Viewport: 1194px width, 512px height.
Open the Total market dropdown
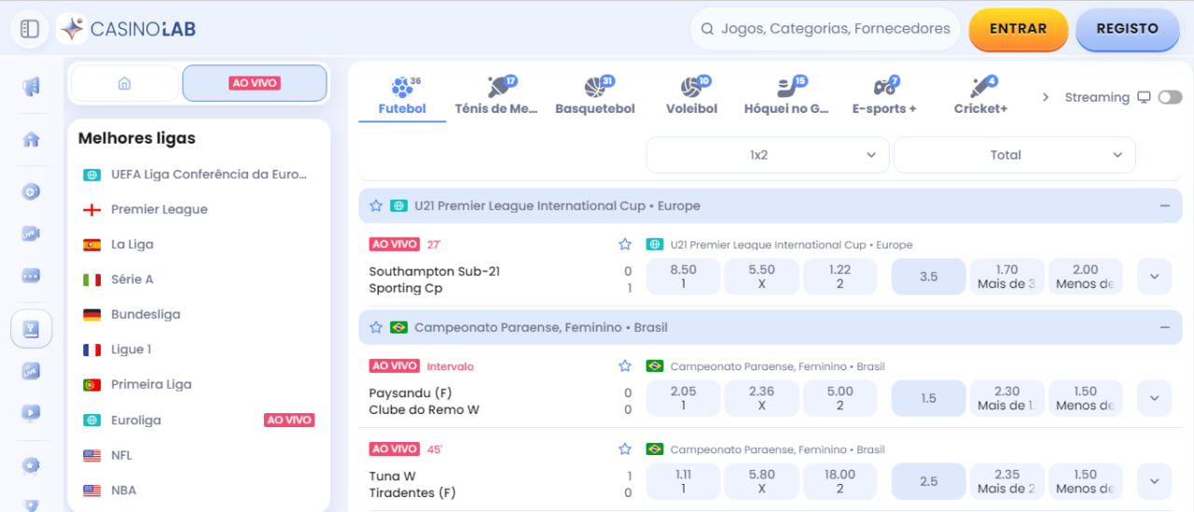1014,155
